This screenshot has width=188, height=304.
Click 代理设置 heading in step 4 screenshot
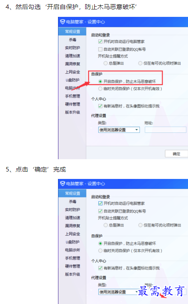tap(99, 116)
